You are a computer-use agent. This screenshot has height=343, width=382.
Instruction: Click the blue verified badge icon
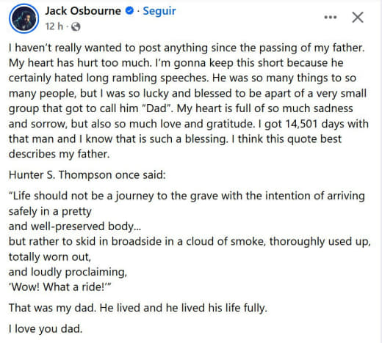point(129,11)
